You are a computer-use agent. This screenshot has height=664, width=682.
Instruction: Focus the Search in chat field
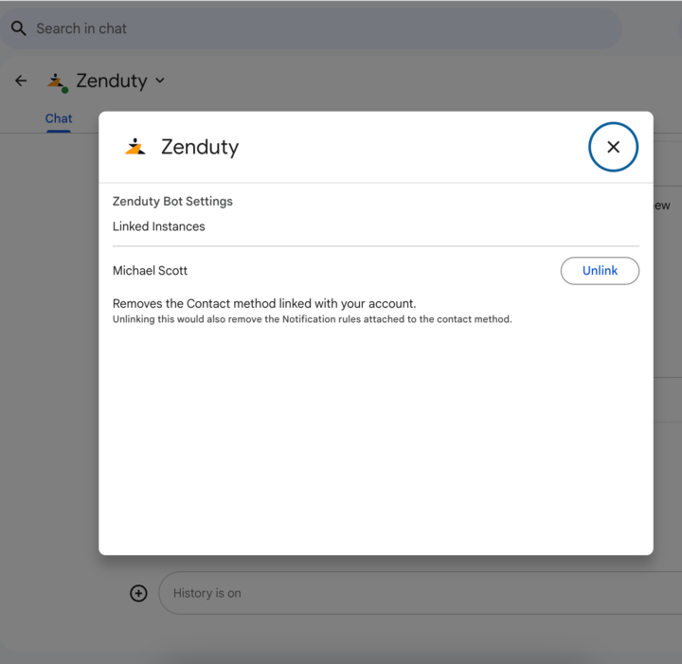(310, 28)
